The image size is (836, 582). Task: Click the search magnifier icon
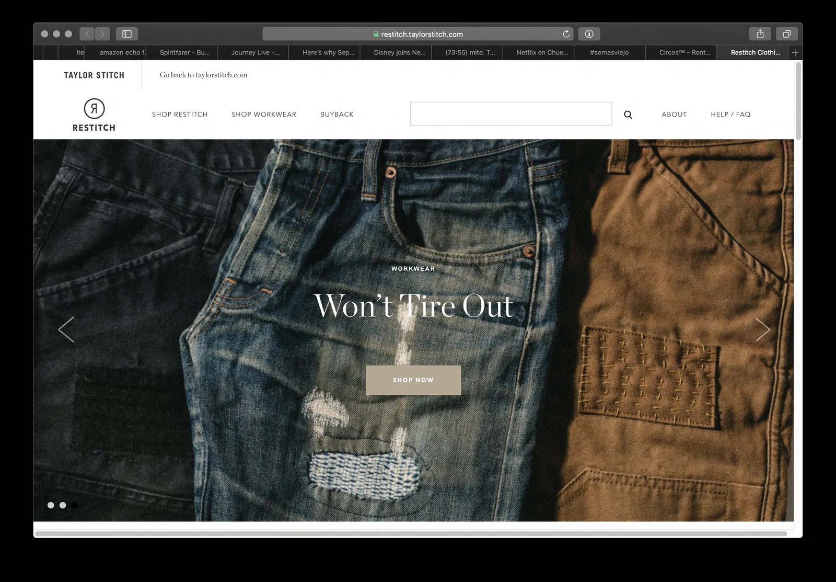pyautogui.click(x=628, y=115)
